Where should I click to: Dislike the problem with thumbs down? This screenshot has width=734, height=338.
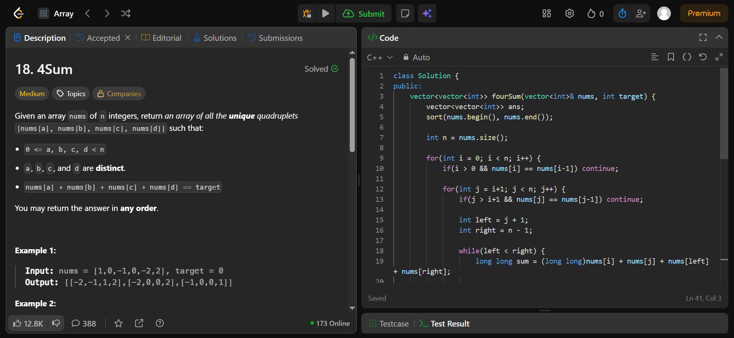click(x=56, y=324)
